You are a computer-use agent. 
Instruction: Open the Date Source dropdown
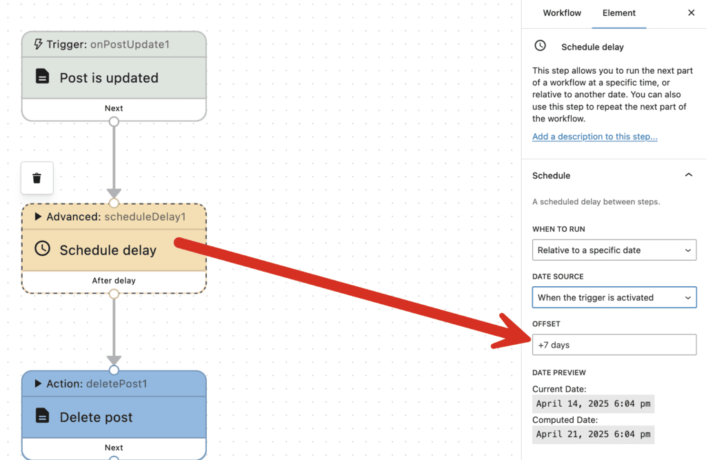coord(614,297)
